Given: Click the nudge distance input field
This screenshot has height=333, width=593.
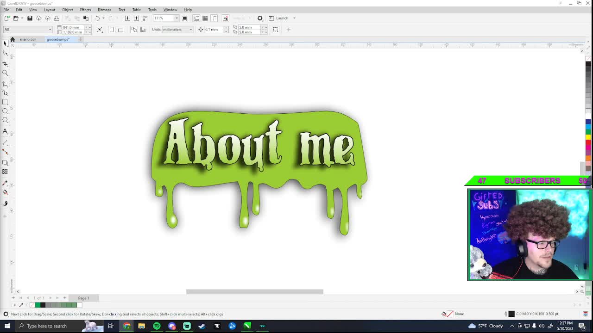Looking at the screenshot, I should (214, 30).
